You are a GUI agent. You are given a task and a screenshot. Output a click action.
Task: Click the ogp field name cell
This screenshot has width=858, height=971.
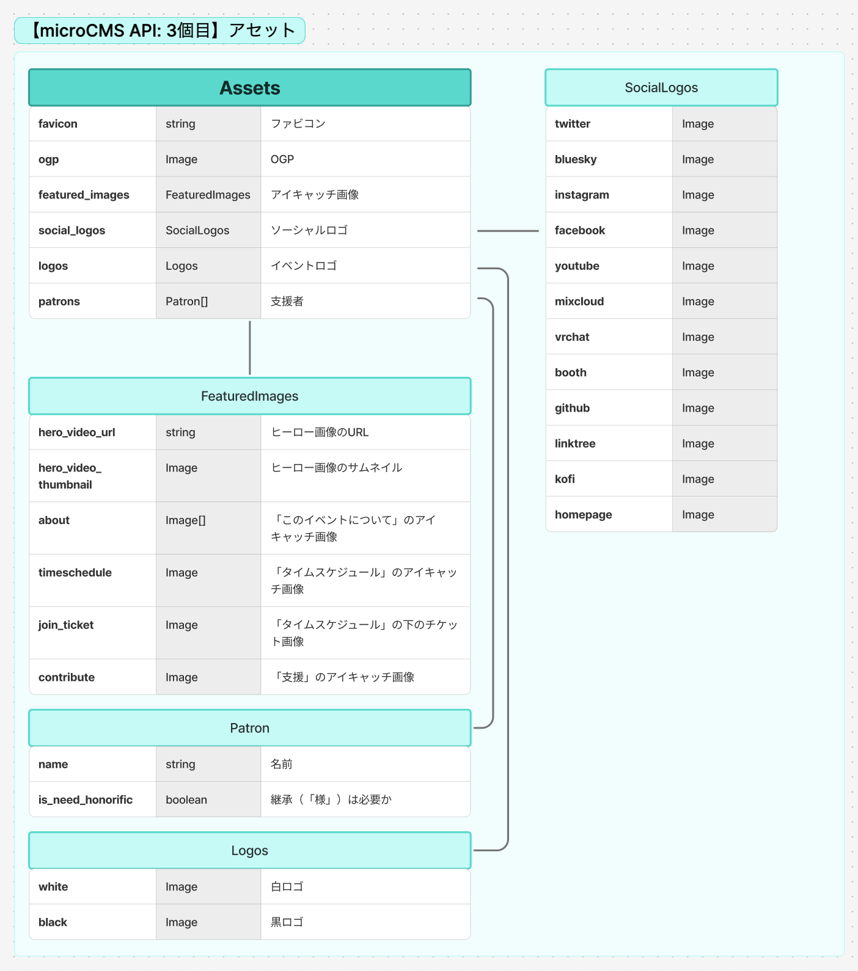(x=93, y=159)
